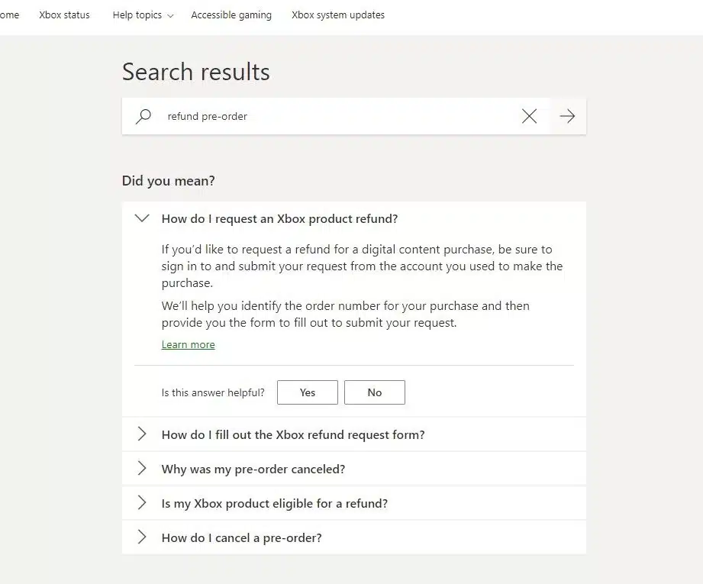Collapse the Xbox product refund question chevron
The width and height of the screenshot is (703, 584).
(x=142, y=218)
